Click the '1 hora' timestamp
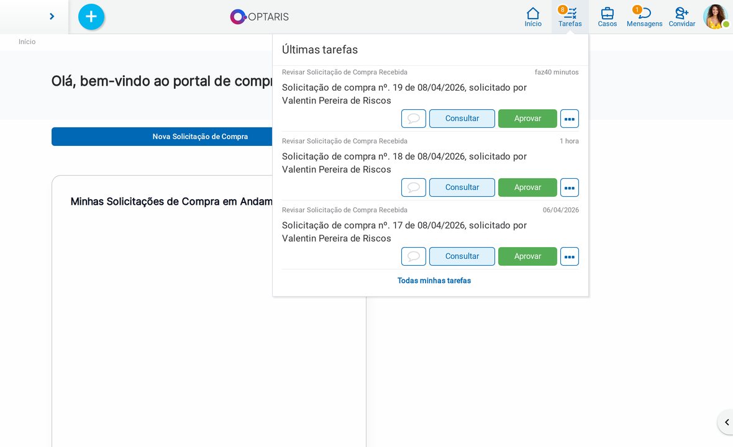This screenshot has height=447, width=733. 569,141
